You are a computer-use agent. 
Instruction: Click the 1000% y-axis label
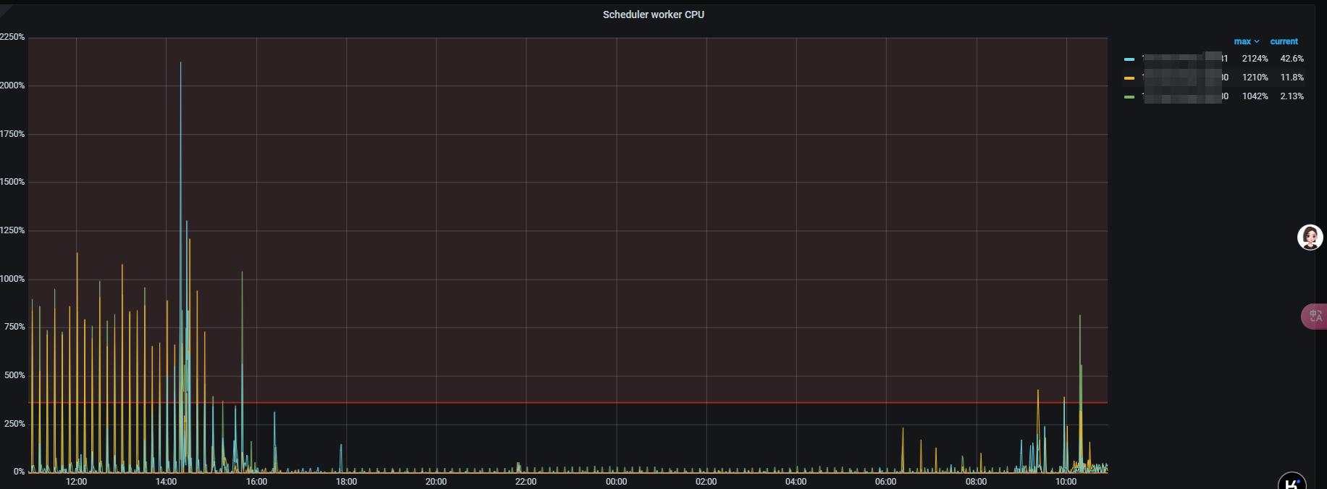click(12, 279)
